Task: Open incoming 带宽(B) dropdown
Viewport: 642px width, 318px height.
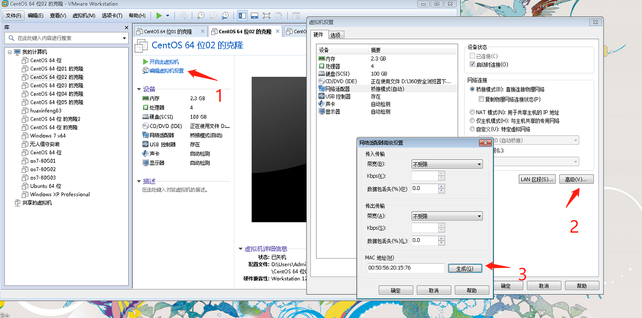Action: pos(447,164)
